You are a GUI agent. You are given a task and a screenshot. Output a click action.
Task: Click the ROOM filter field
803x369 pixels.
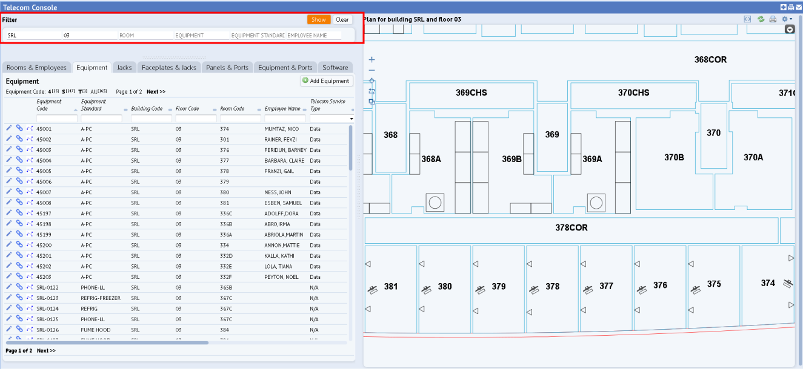click(x=146, y=35)
